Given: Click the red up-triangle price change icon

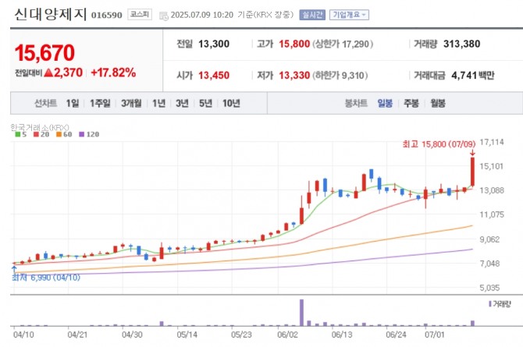Looking at the screenshot, I should (x=48, y=73).
